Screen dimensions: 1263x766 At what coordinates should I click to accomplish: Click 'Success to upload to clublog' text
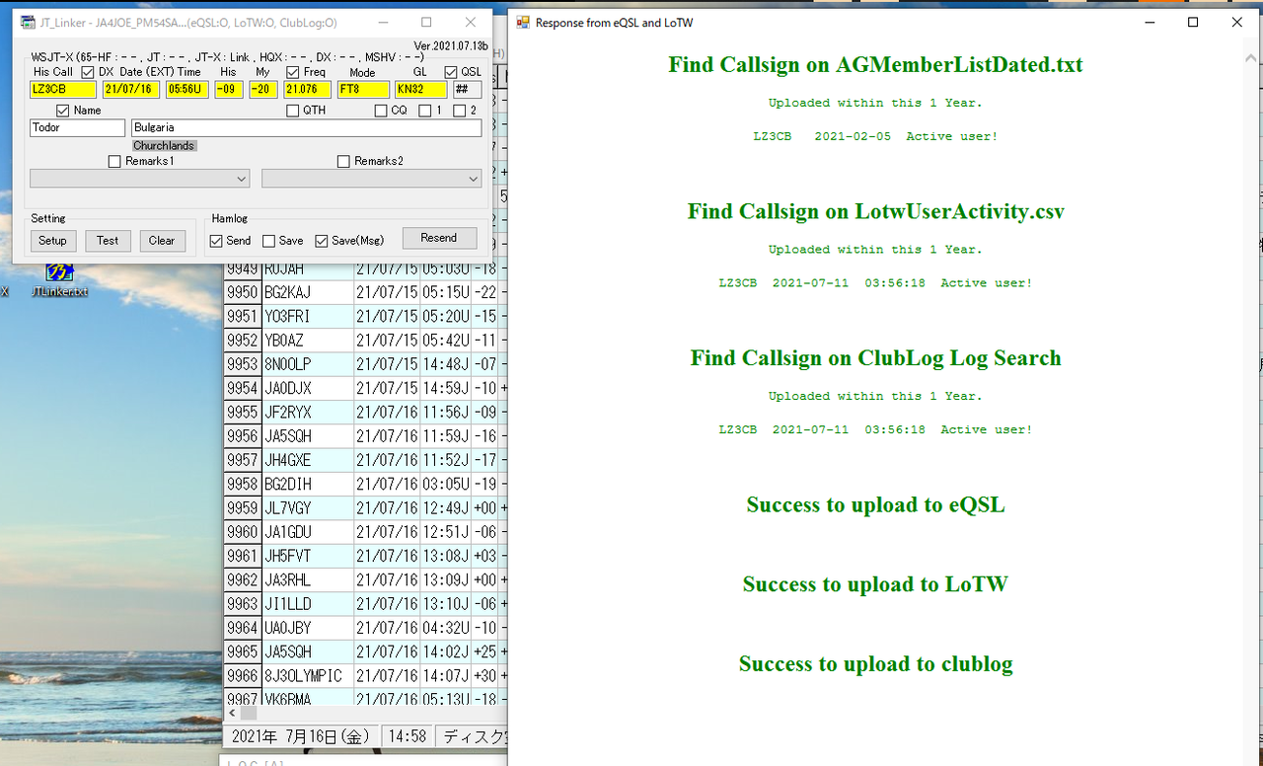click(876, 663)
